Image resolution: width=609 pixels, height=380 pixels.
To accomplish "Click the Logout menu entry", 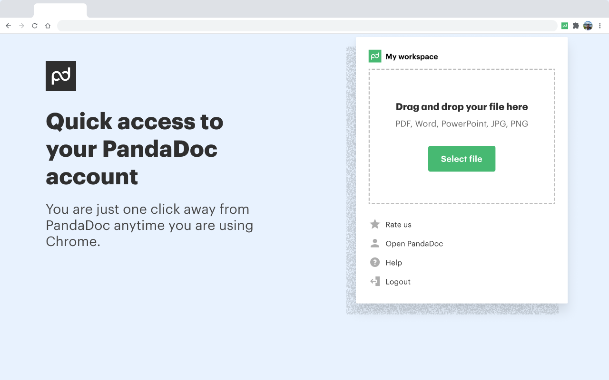I will (398, 281).
